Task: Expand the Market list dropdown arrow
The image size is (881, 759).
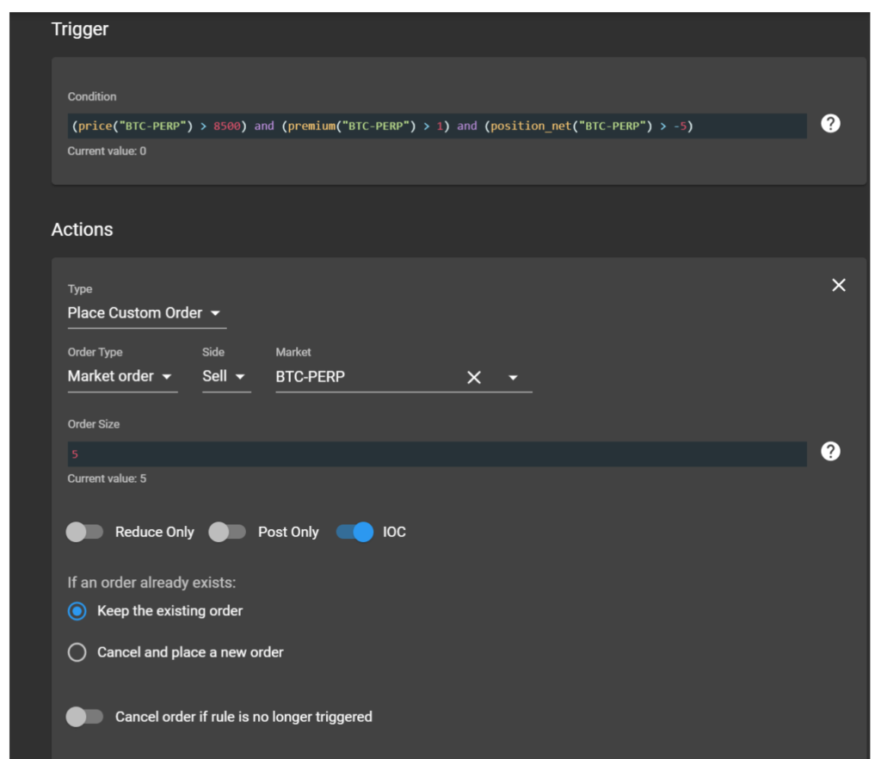Action: [513, 378]
